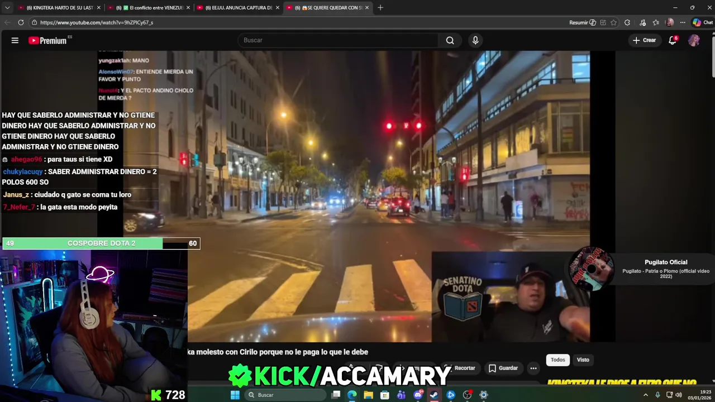
Task: Open YouTube notifications bell
Action: coord(673,40)
